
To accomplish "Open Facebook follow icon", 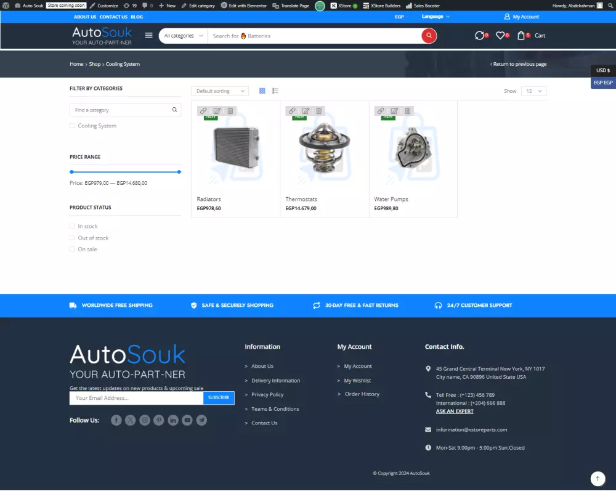I will point(116,420).
